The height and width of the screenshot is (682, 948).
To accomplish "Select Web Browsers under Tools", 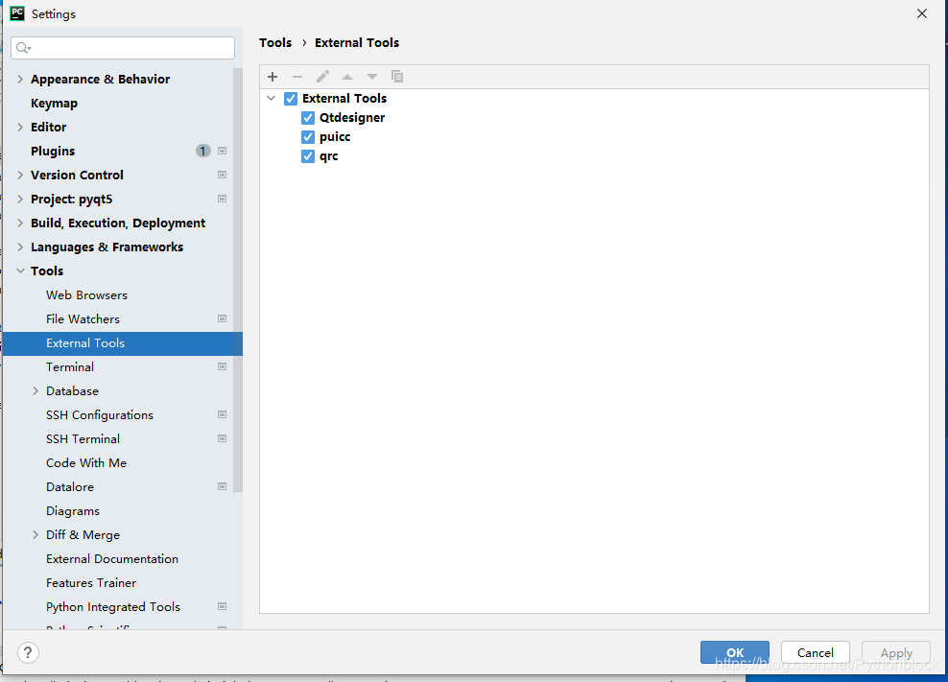I will tap(86, 295).
